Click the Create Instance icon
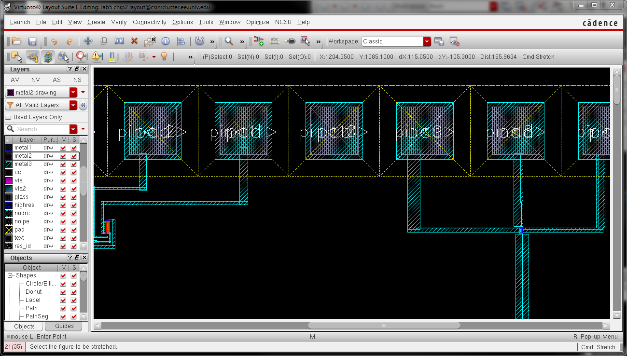 (x=258, y=41)
